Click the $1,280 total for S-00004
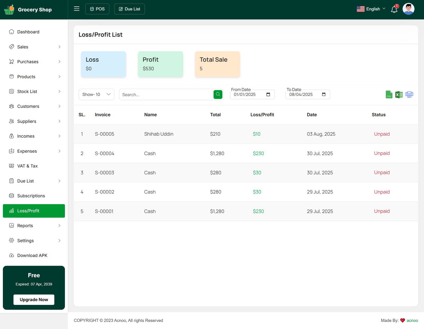 click(x=217, y=153)
